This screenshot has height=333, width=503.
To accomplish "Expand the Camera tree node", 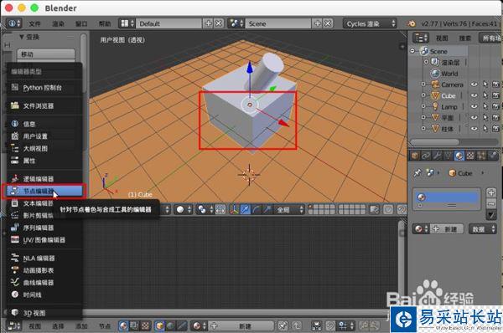I will 423,85.
